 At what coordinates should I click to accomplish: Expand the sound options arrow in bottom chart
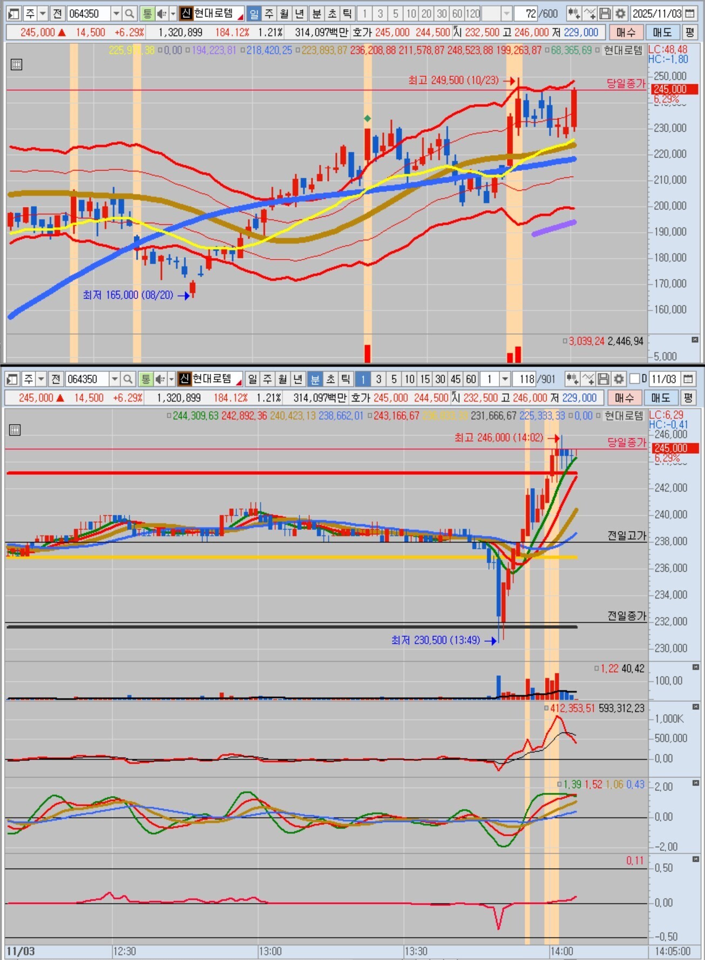[x=171, y=379]
